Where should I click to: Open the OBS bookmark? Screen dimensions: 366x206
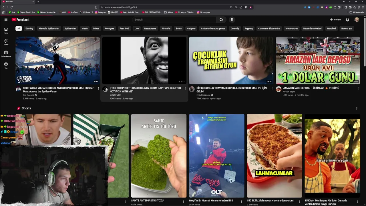[x=62, y=12]
